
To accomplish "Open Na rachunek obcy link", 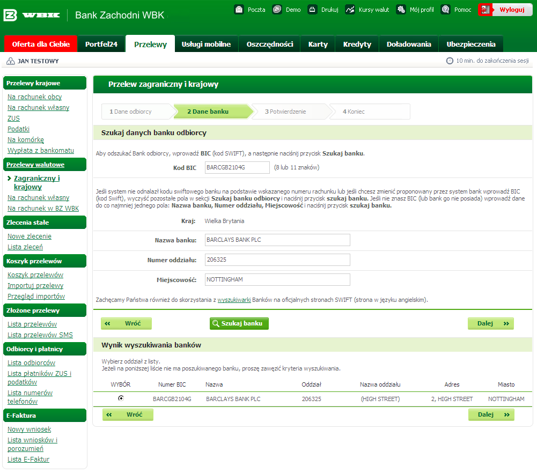I will (34, 97).
